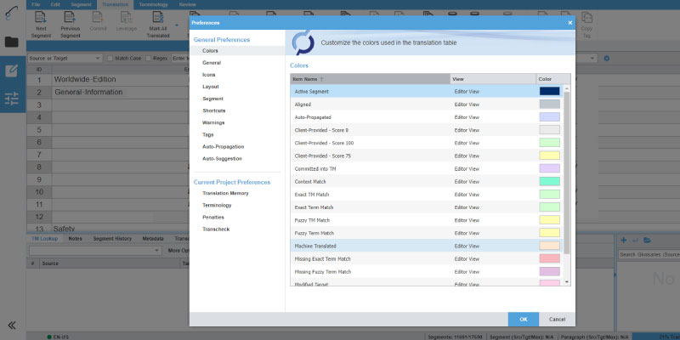Pick the Aligned color swatch
Viewport: 680px width, 340px height.
(x=549, y=105)
